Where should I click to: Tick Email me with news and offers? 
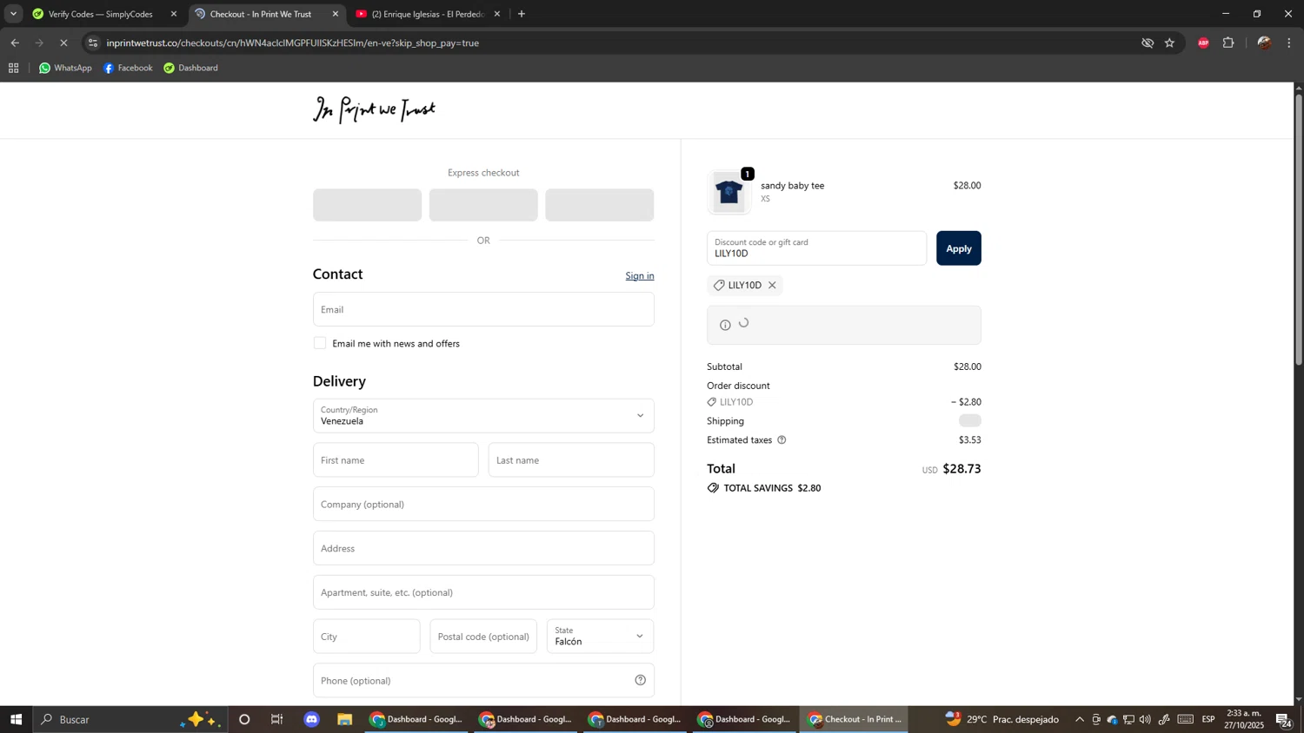click(x=320, y=343)
